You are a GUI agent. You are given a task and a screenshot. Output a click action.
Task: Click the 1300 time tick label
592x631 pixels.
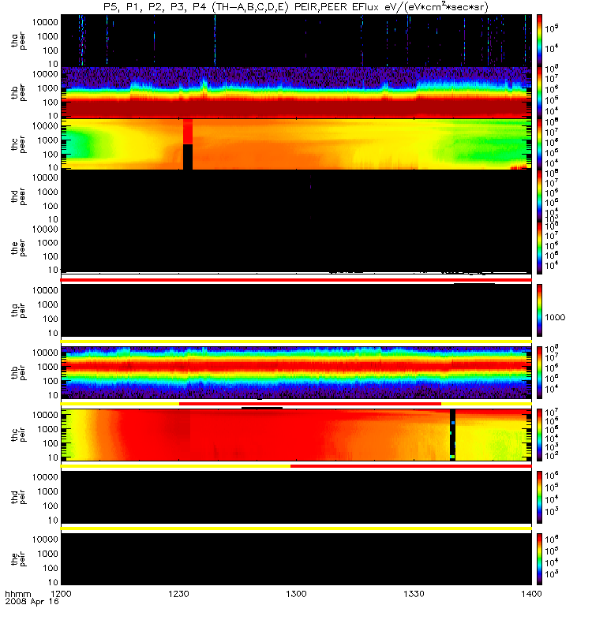coord(296,594)
